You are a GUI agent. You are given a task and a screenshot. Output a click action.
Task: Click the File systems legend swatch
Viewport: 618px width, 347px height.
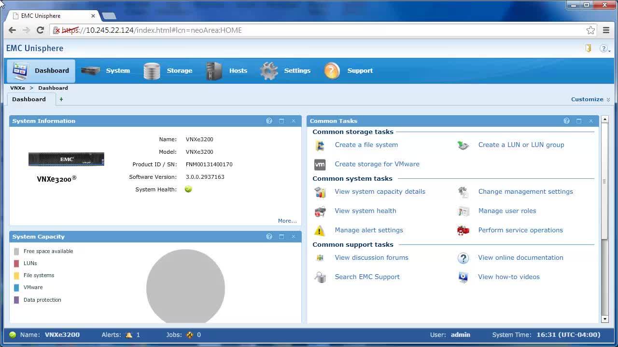(x=16, y=276)
